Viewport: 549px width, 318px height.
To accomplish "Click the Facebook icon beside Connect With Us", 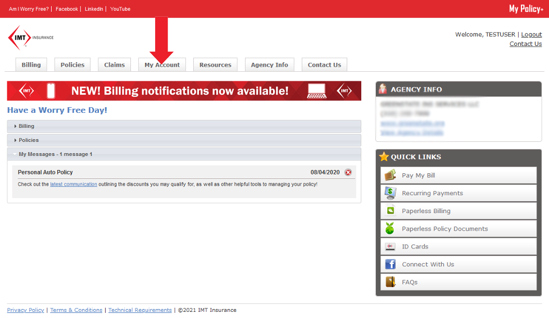I will pos(390,264).
